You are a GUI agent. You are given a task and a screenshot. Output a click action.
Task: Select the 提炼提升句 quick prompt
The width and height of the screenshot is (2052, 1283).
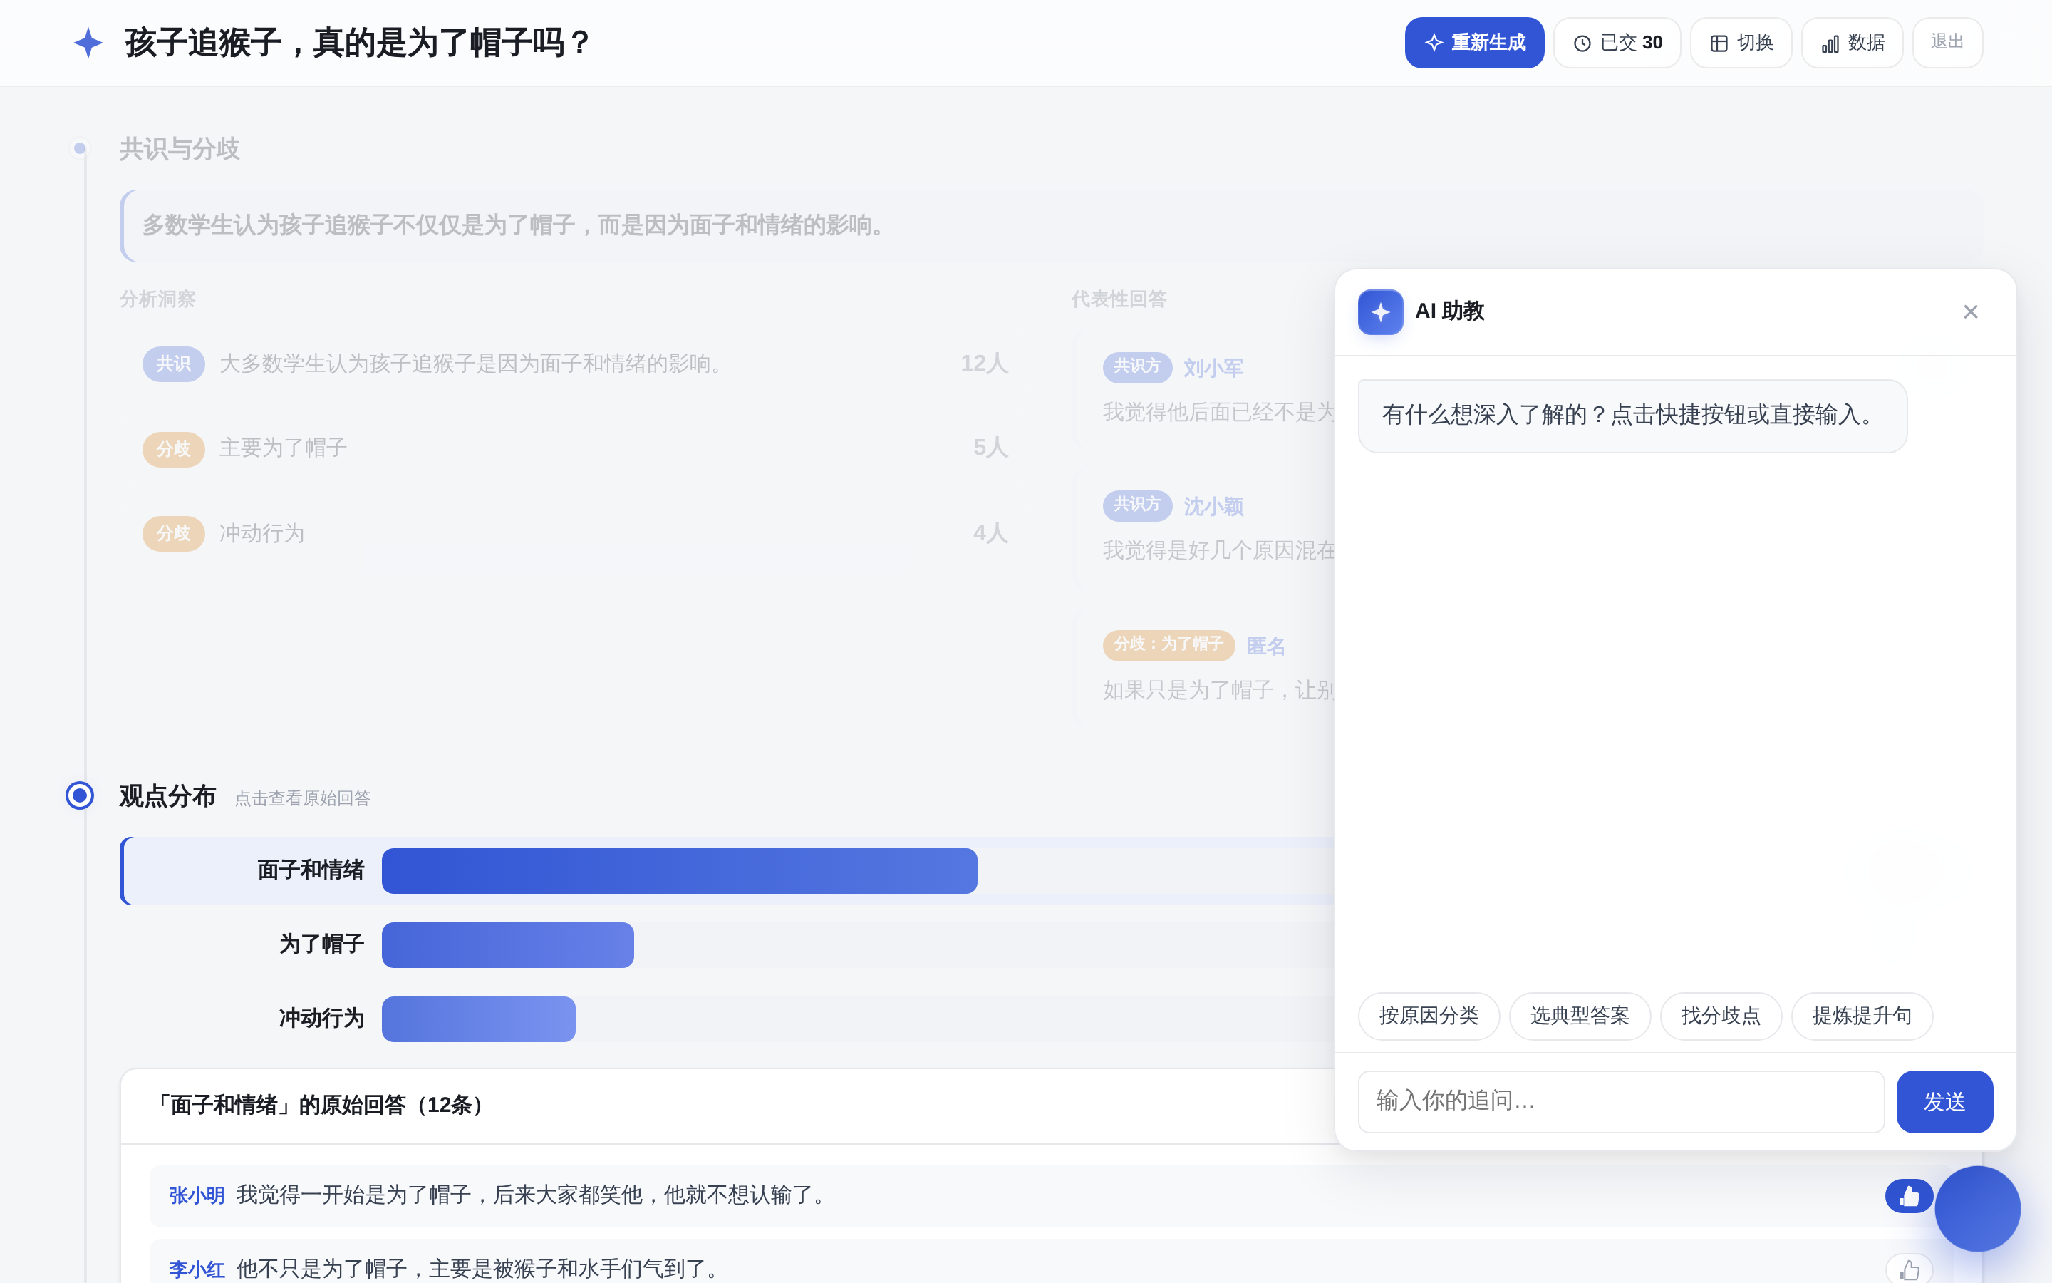pos(1862,1016)
